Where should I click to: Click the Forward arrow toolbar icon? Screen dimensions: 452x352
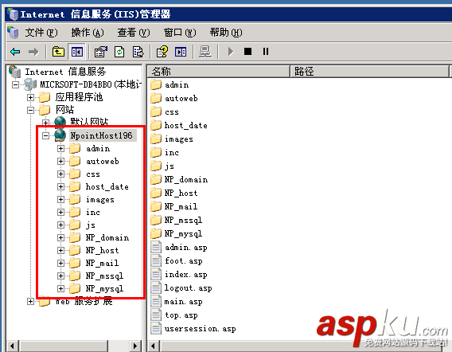(x=33, y=52)
